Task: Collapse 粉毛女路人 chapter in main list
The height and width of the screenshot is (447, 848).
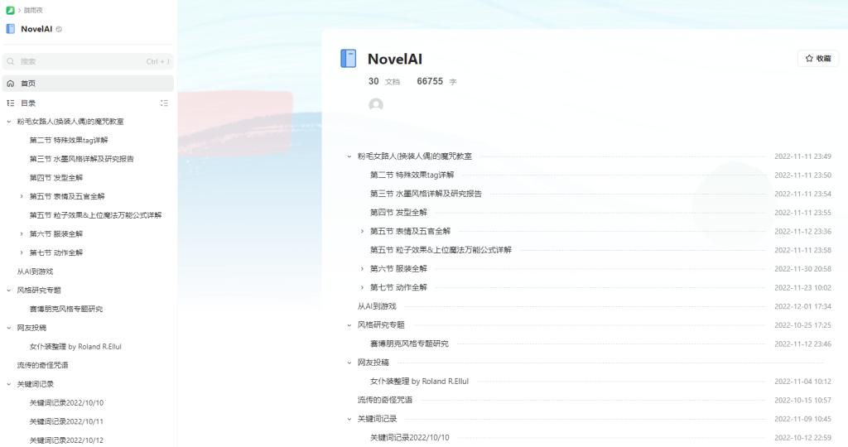Action: click(x=349, y=156)
